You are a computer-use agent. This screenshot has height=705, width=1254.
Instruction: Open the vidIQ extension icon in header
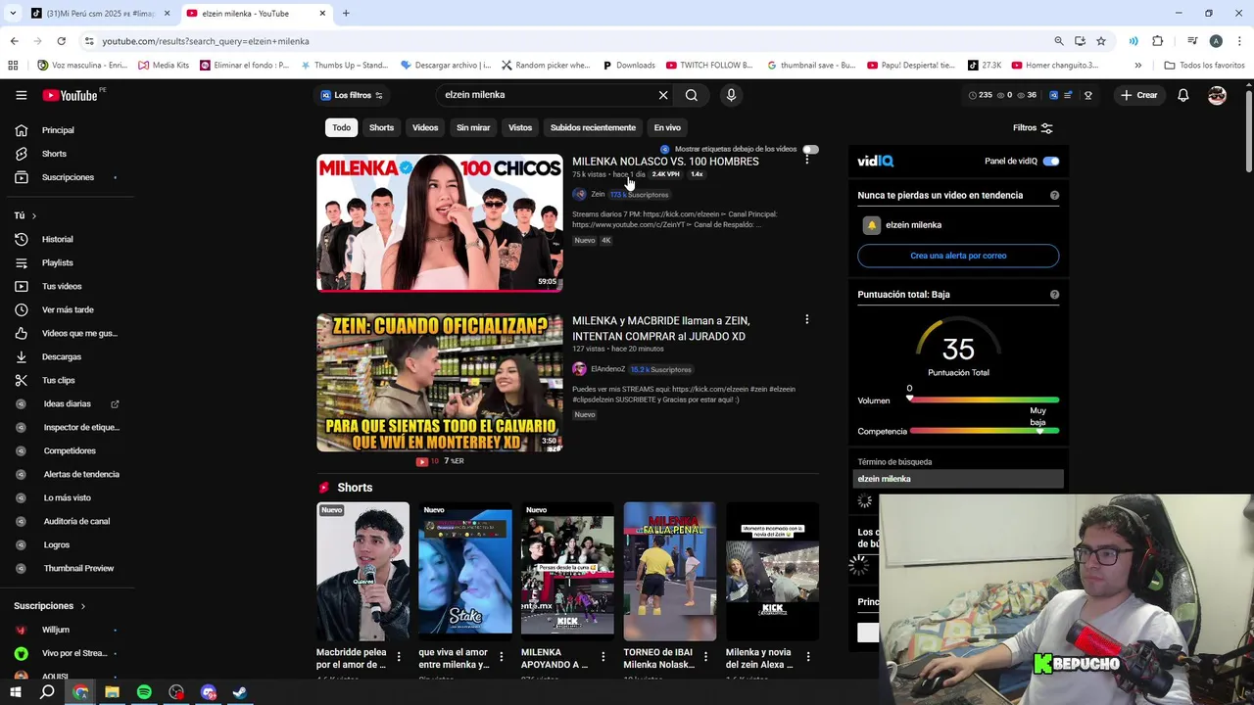[x=1054, y=95]
